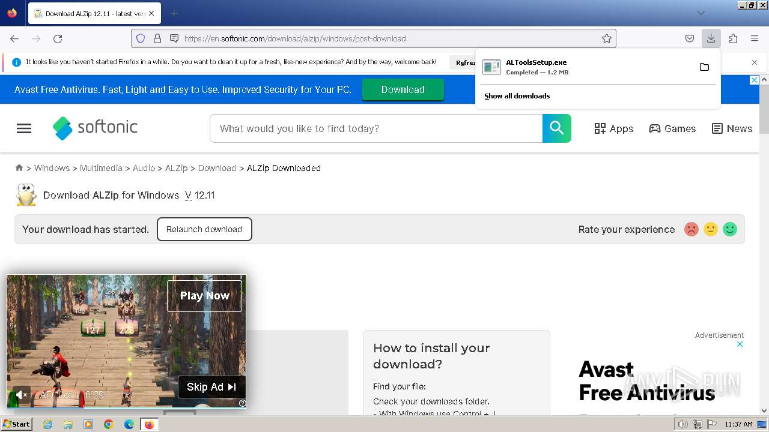Click the Audio breadcrumb link

pos(144,168)
